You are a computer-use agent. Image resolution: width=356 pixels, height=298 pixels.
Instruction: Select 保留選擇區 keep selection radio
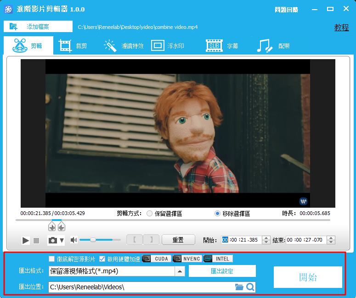pos(149,214)
